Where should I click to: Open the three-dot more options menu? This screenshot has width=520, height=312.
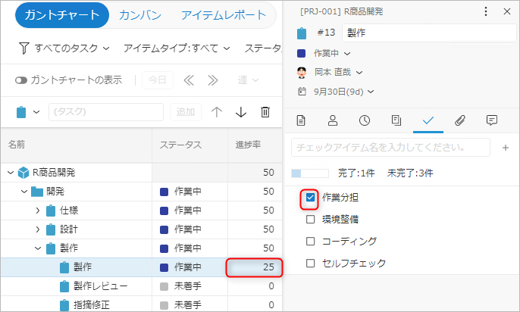pos(487,11)
